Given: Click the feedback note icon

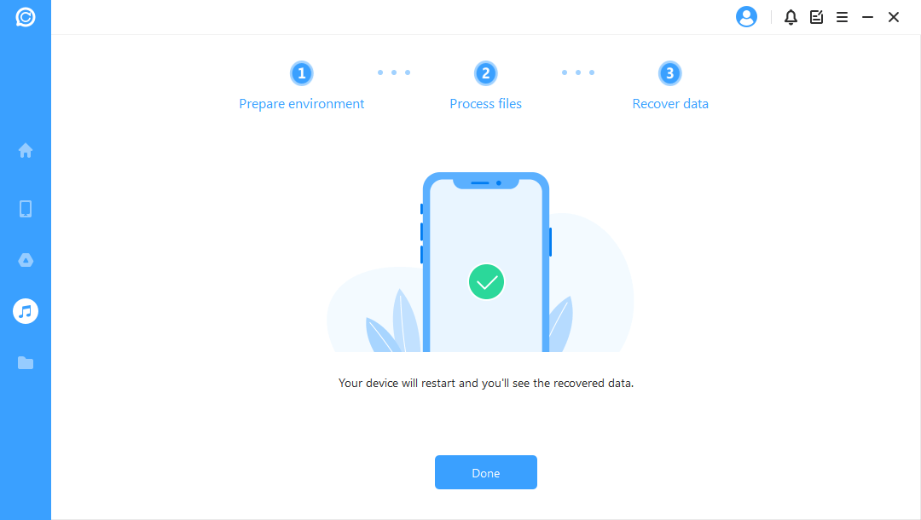Looking at the screenshot, I should 816,17.
